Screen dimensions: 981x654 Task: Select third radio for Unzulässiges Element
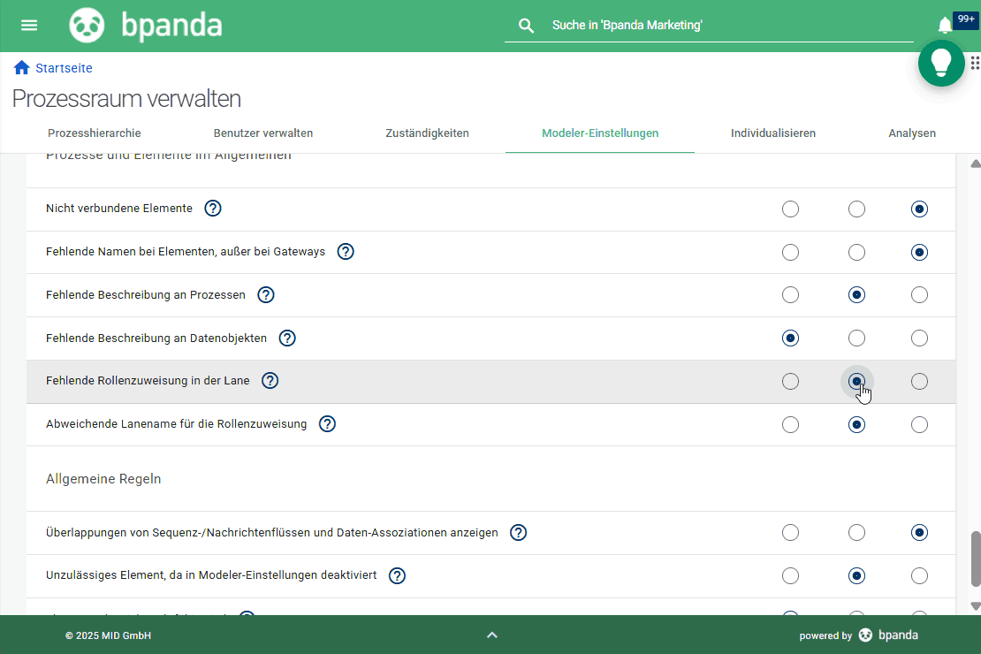pos(919,575)
